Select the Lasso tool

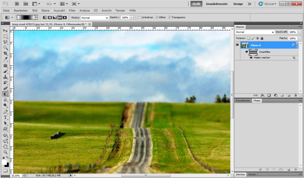point(5,42)
